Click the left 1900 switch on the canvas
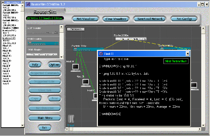 (89, 49)
